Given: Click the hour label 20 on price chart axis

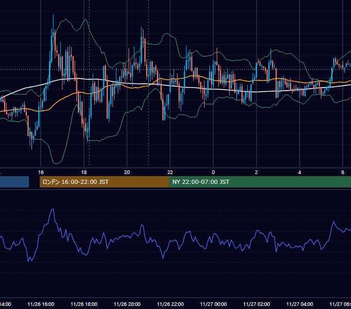Looking at the screenshot, I should [x=127, y=172].
